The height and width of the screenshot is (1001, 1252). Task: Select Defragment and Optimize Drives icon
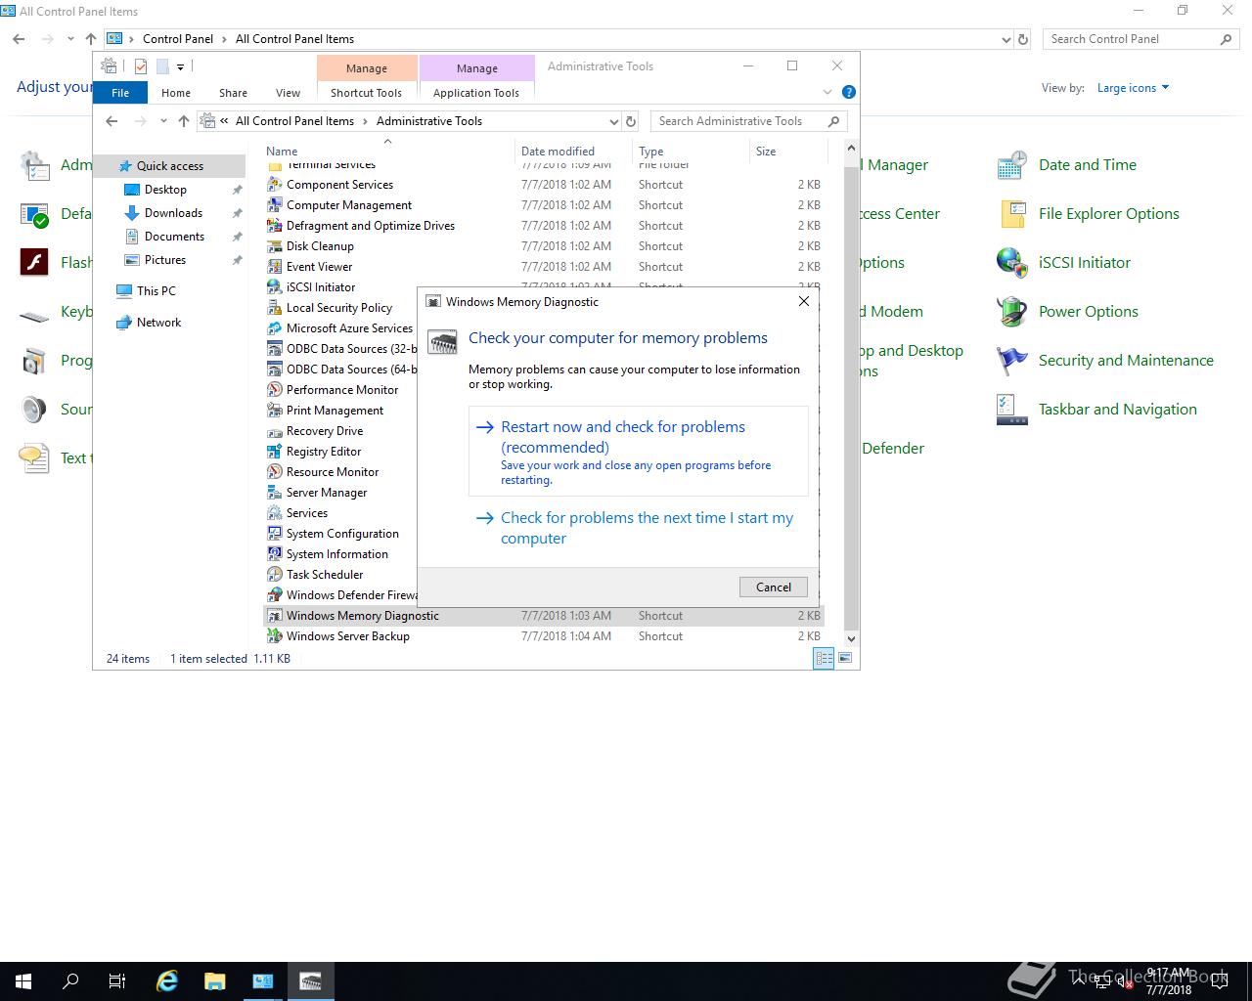tap(275, 226)
